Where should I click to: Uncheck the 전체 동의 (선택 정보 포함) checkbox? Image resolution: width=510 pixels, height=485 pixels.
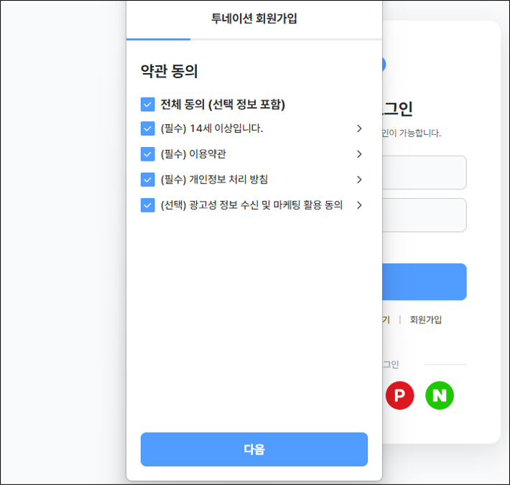click(x=148, y=105)
